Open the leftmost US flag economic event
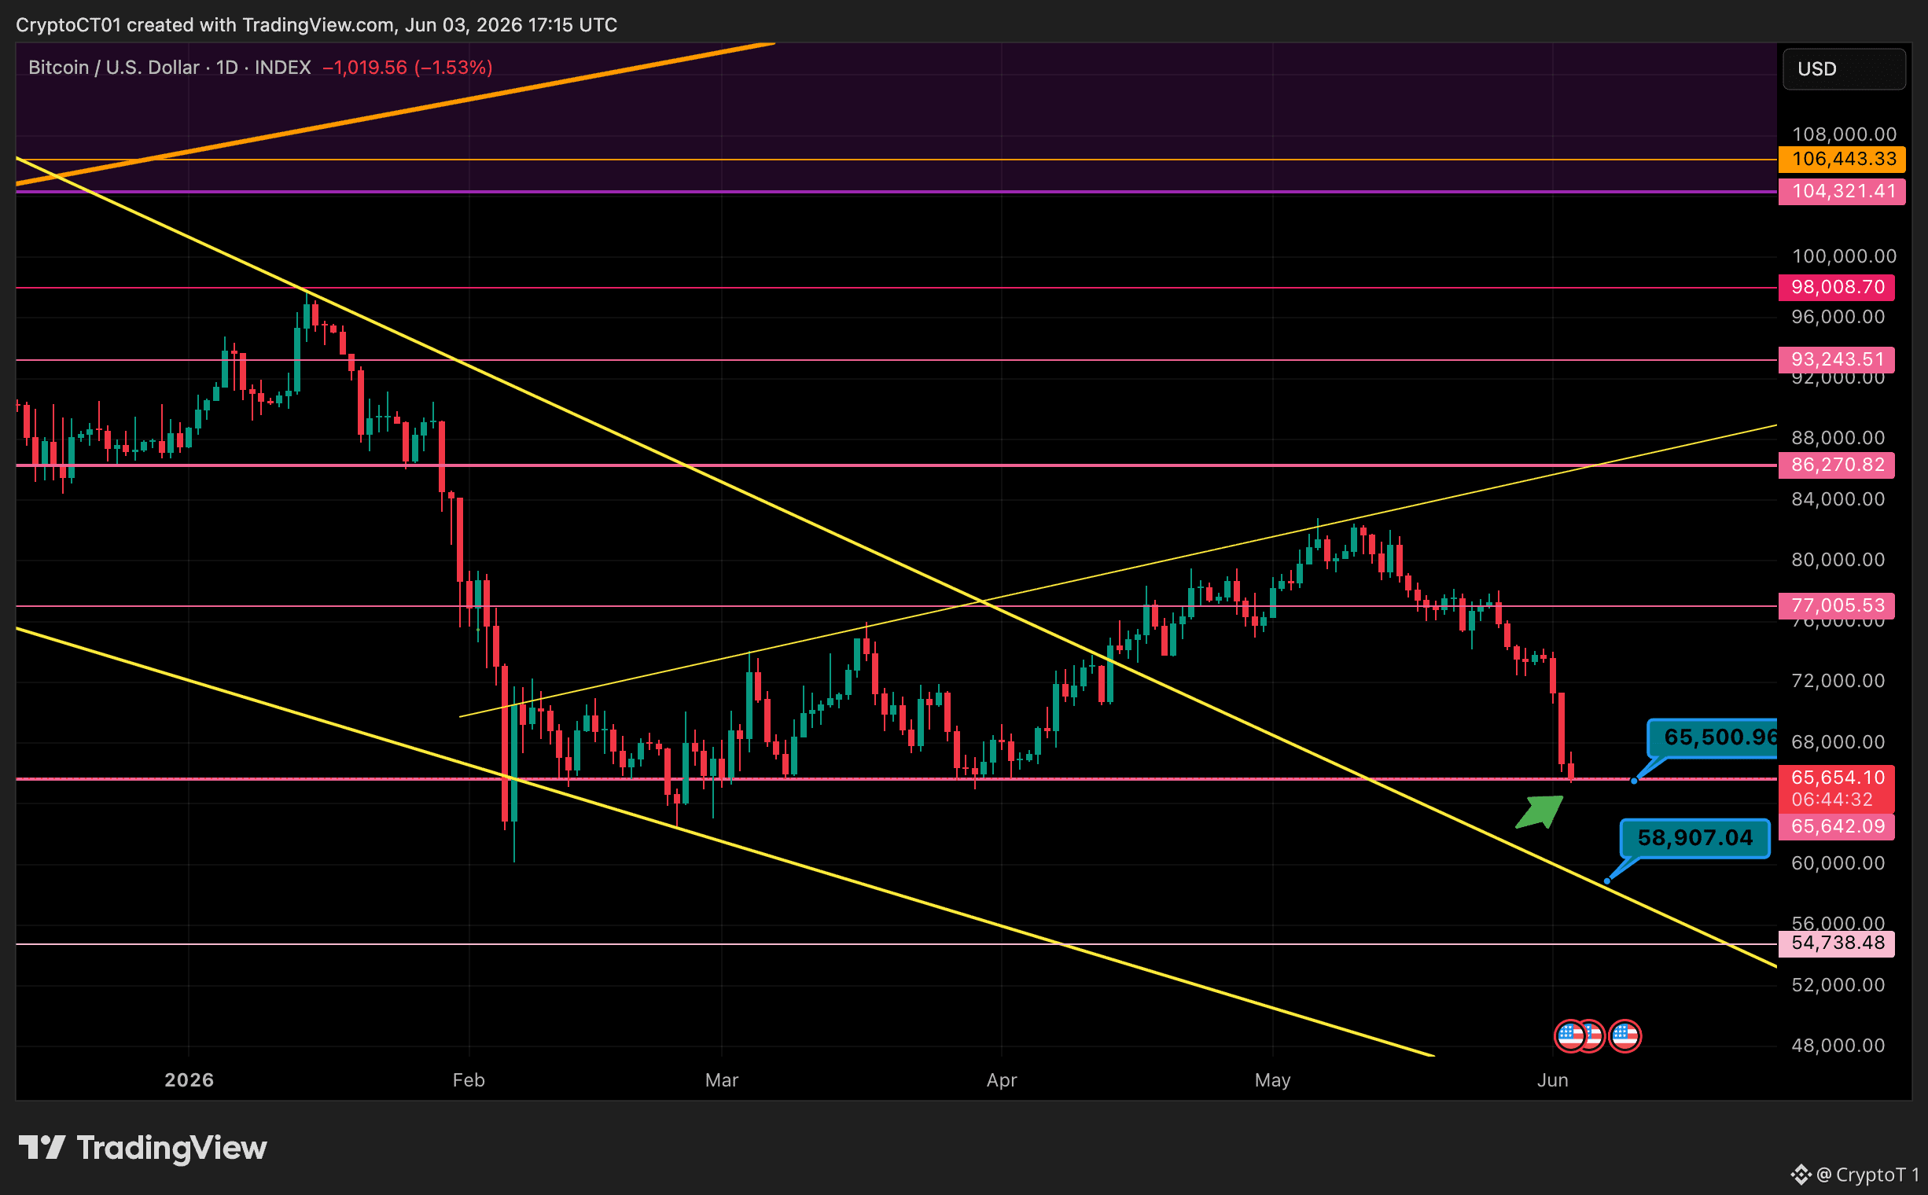Screen dimensions: 1928x1195 pos(1569,1035)
